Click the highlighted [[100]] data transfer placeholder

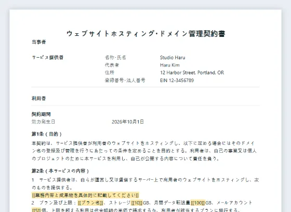point(198,203)
